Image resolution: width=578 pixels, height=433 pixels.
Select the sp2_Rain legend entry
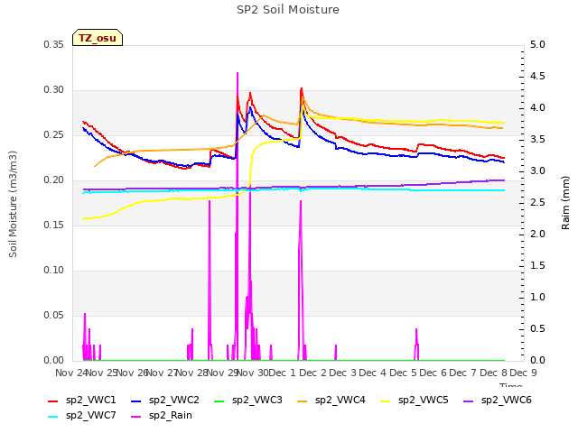coord(162,416)
